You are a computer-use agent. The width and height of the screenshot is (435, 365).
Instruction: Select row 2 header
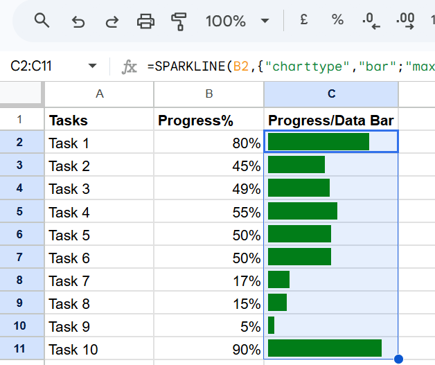[21, 142]
